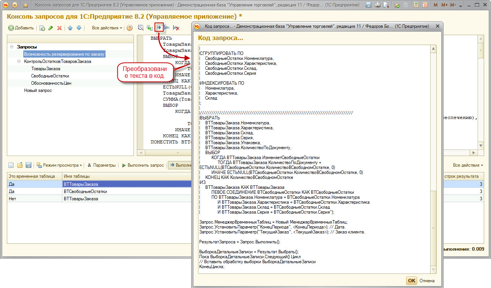Select Возможность резервирования по заказу query

pos(64,54)
